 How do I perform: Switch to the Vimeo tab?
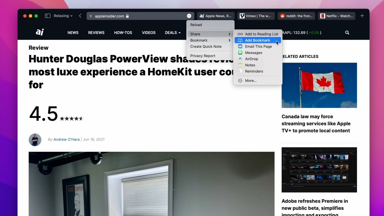[x=256, y=16]
